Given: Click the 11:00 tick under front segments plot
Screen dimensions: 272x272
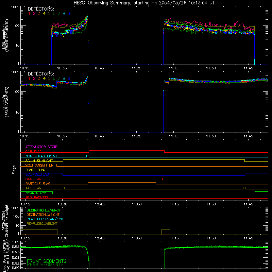Looking at the screenshot, I should (x=136, y=68).
